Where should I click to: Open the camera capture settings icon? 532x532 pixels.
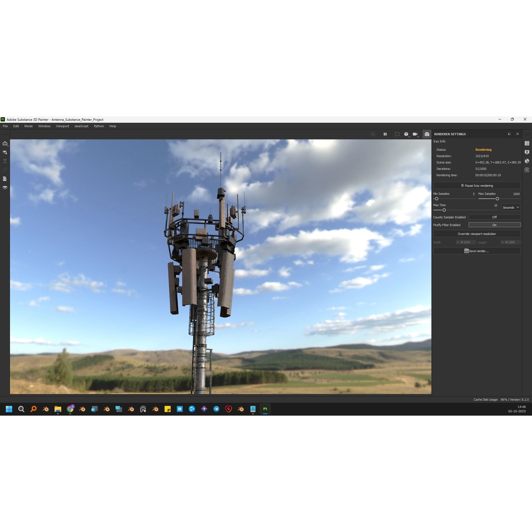[x=427, y=134]
